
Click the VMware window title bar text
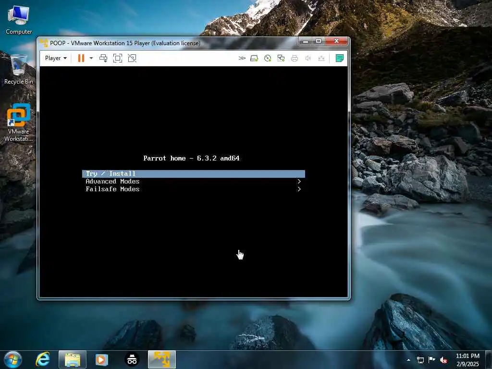[x=125, y=43]
